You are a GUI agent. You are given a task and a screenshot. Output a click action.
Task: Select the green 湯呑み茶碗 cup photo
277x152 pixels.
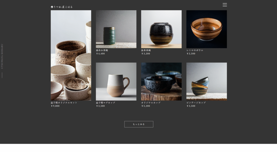click(116, 29)
